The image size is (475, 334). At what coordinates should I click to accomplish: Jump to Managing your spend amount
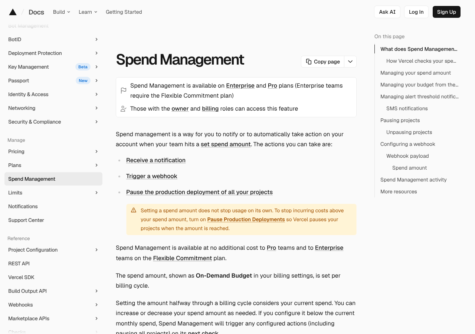point(416,73)
